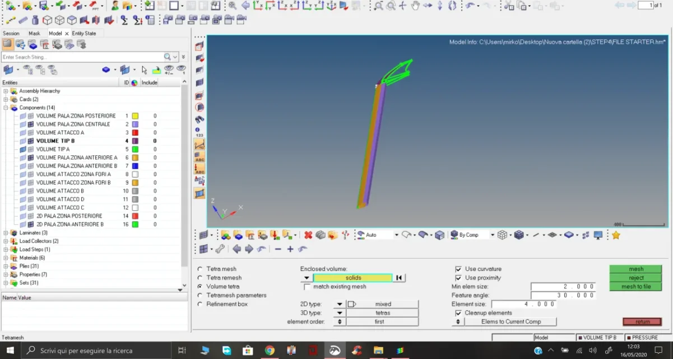Click the reject button

pos(636,278)
